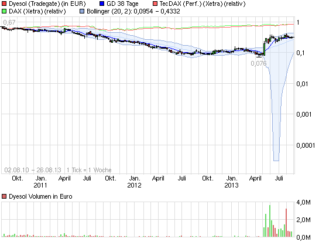Click the '0,67' starting price label

click(9, 22)
